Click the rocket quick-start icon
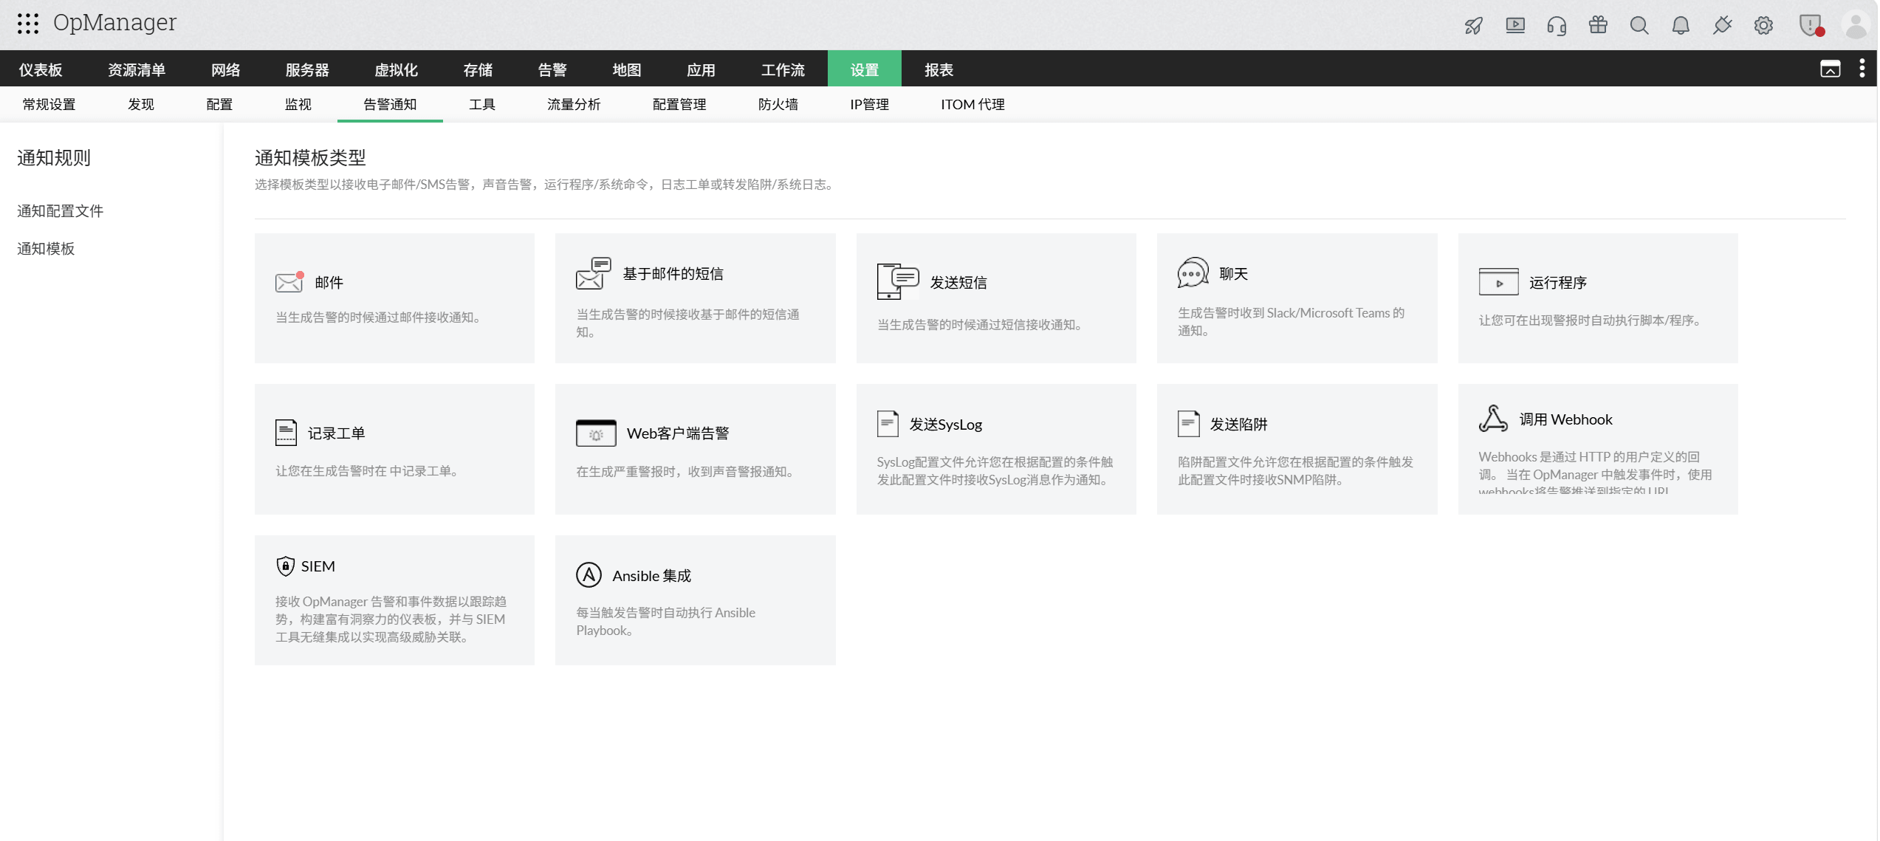The height and width of the screenshot is (841, 1880). [1473, 26]
